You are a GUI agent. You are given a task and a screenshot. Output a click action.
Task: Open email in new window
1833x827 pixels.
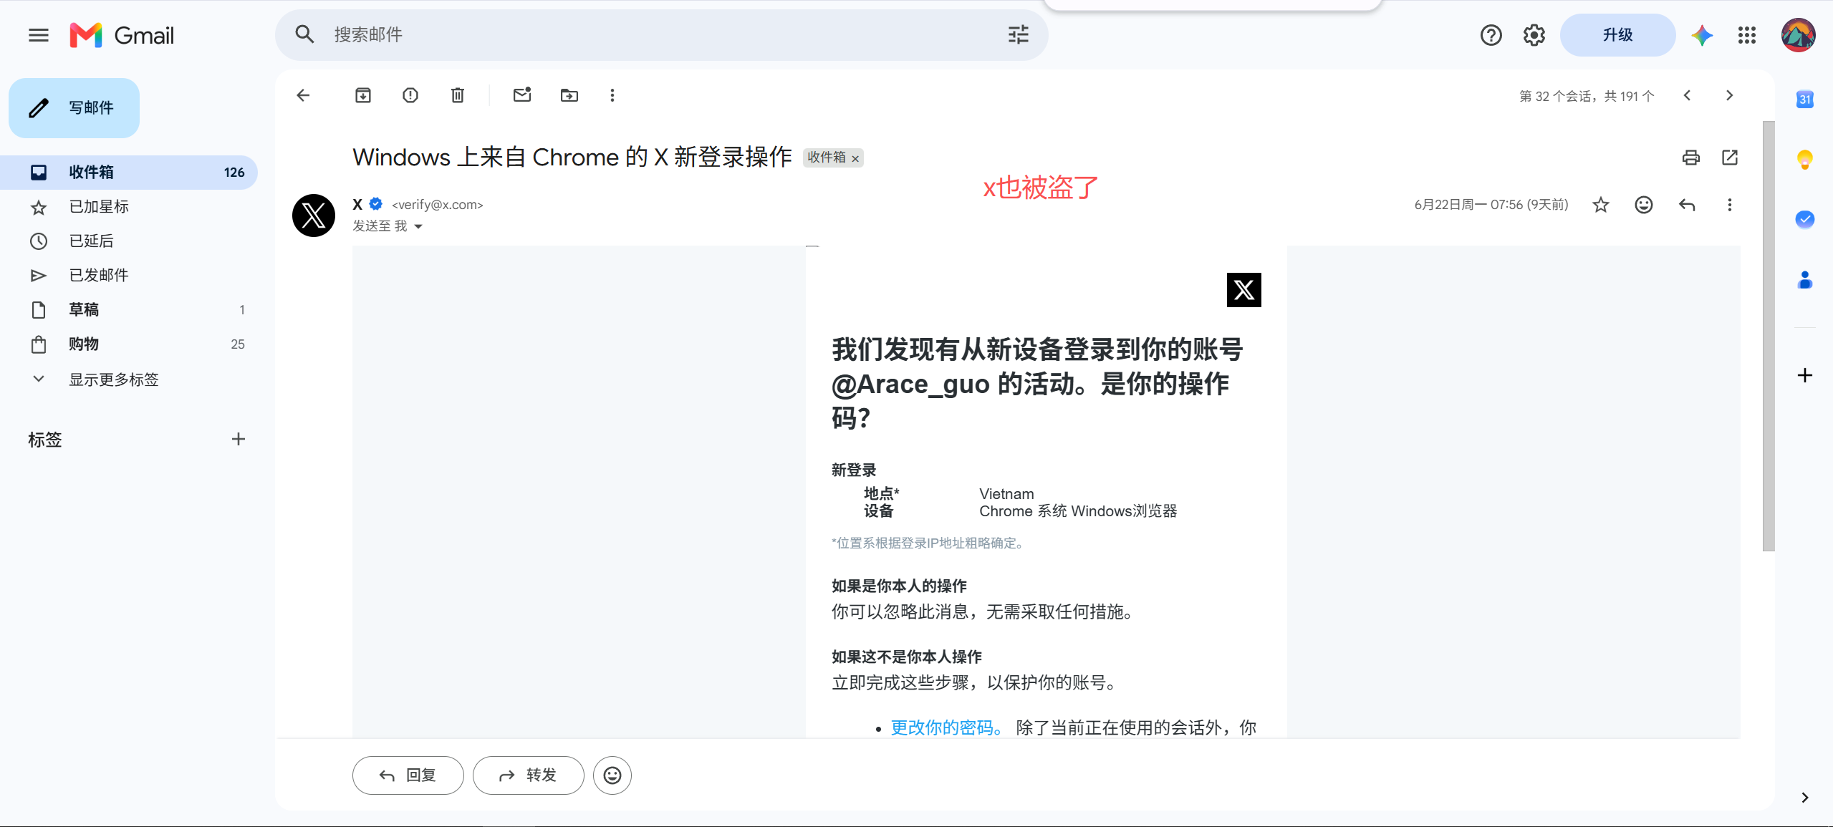[x=1730, y=158]
